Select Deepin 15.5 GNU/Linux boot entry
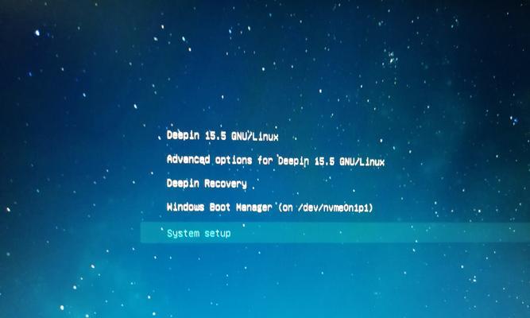530x318 pixels. pos(222,136)
